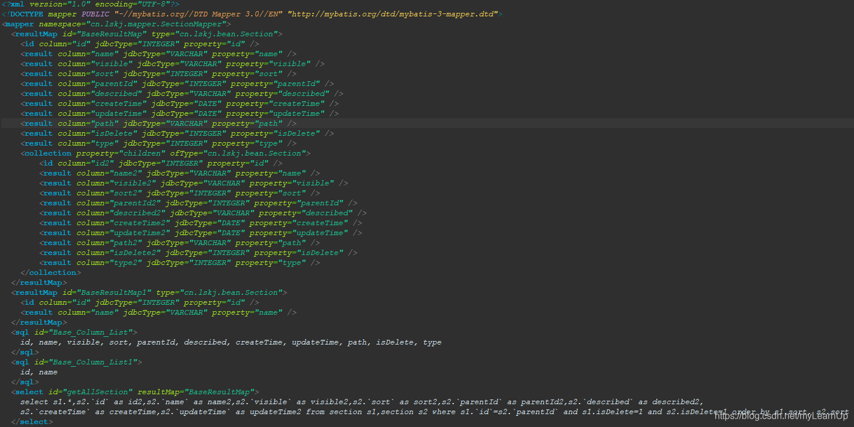Image resolution: width=854 pixels, height=427 pixels.
Task: Click the column="isDelete2" result line
Action: point(198,253)
